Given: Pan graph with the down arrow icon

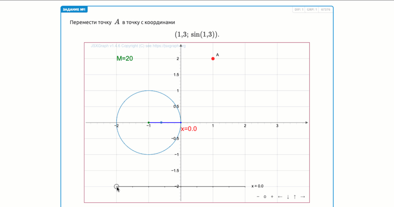Looking at the screenshot, I should click(288, 197).
